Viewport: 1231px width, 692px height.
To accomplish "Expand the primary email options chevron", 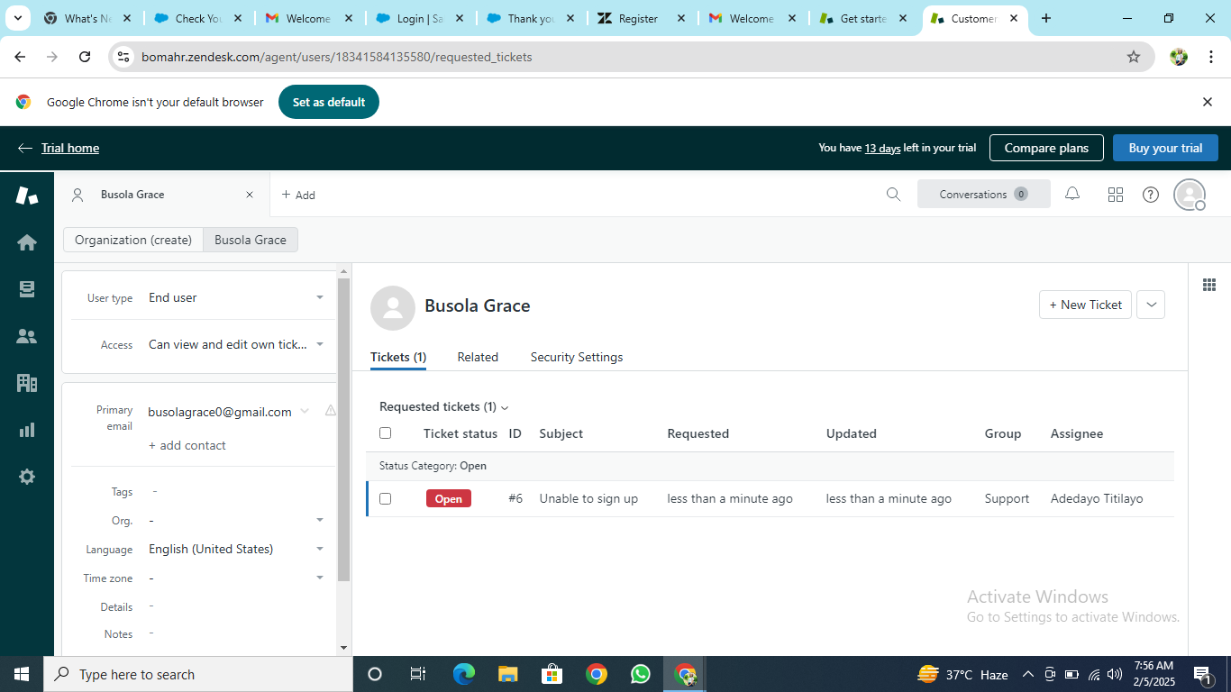I will [305, 412].
